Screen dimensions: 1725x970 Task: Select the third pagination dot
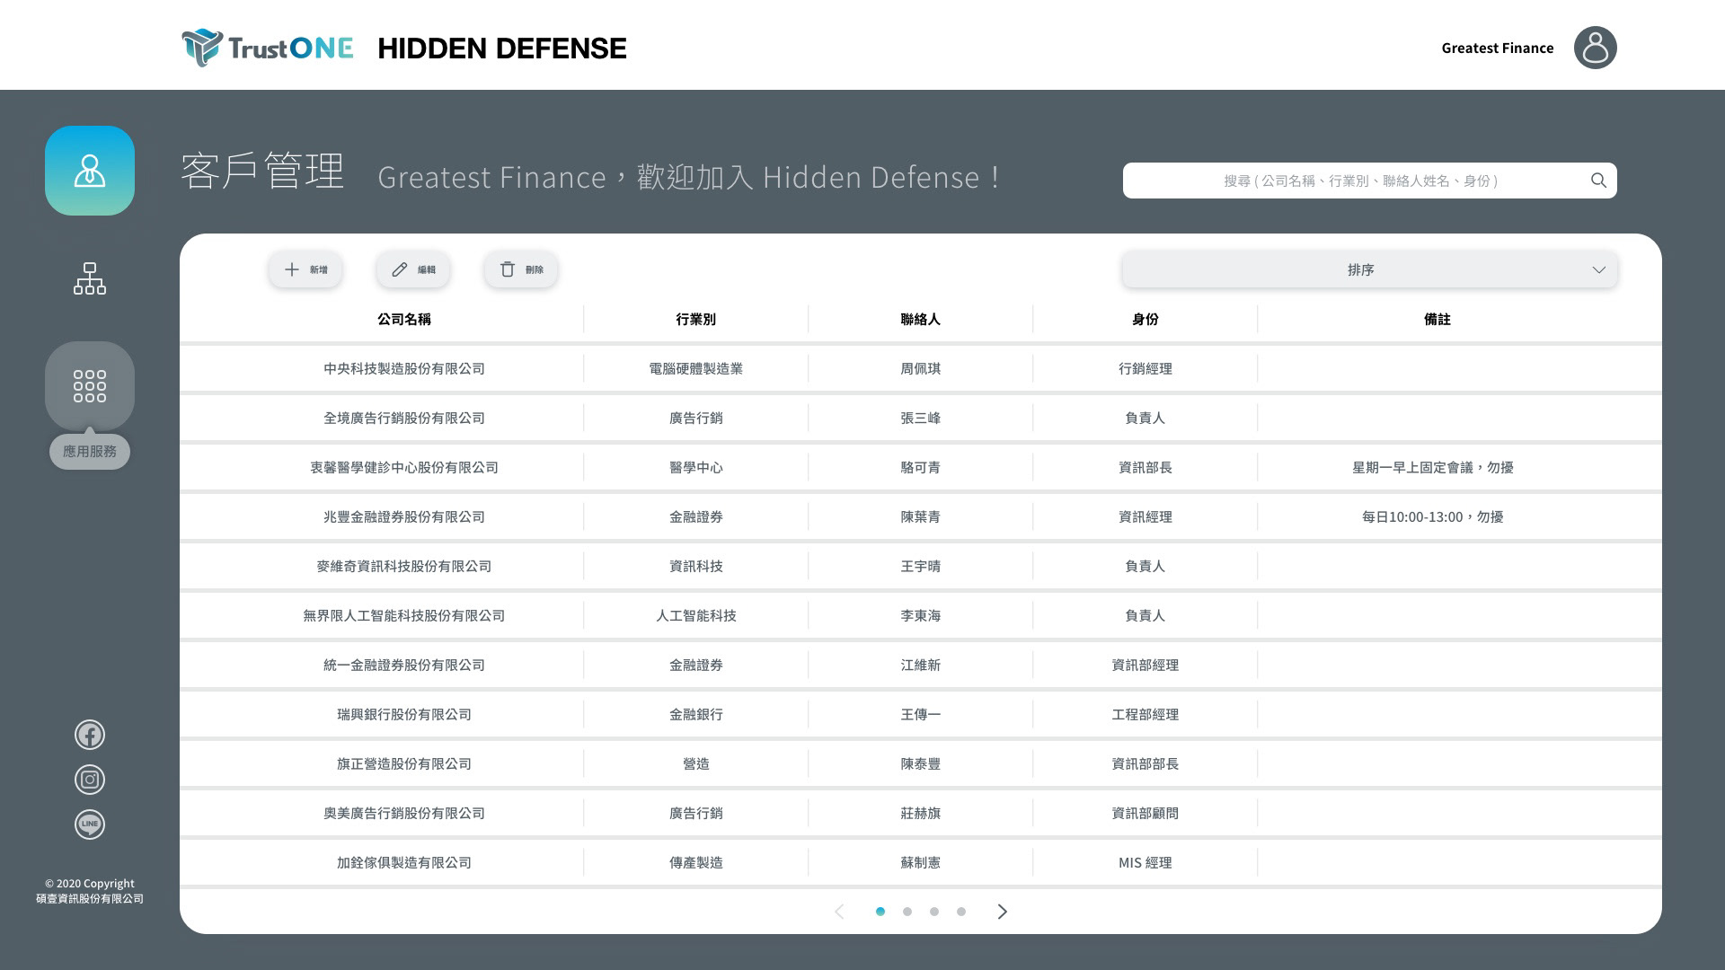(934, 912)
